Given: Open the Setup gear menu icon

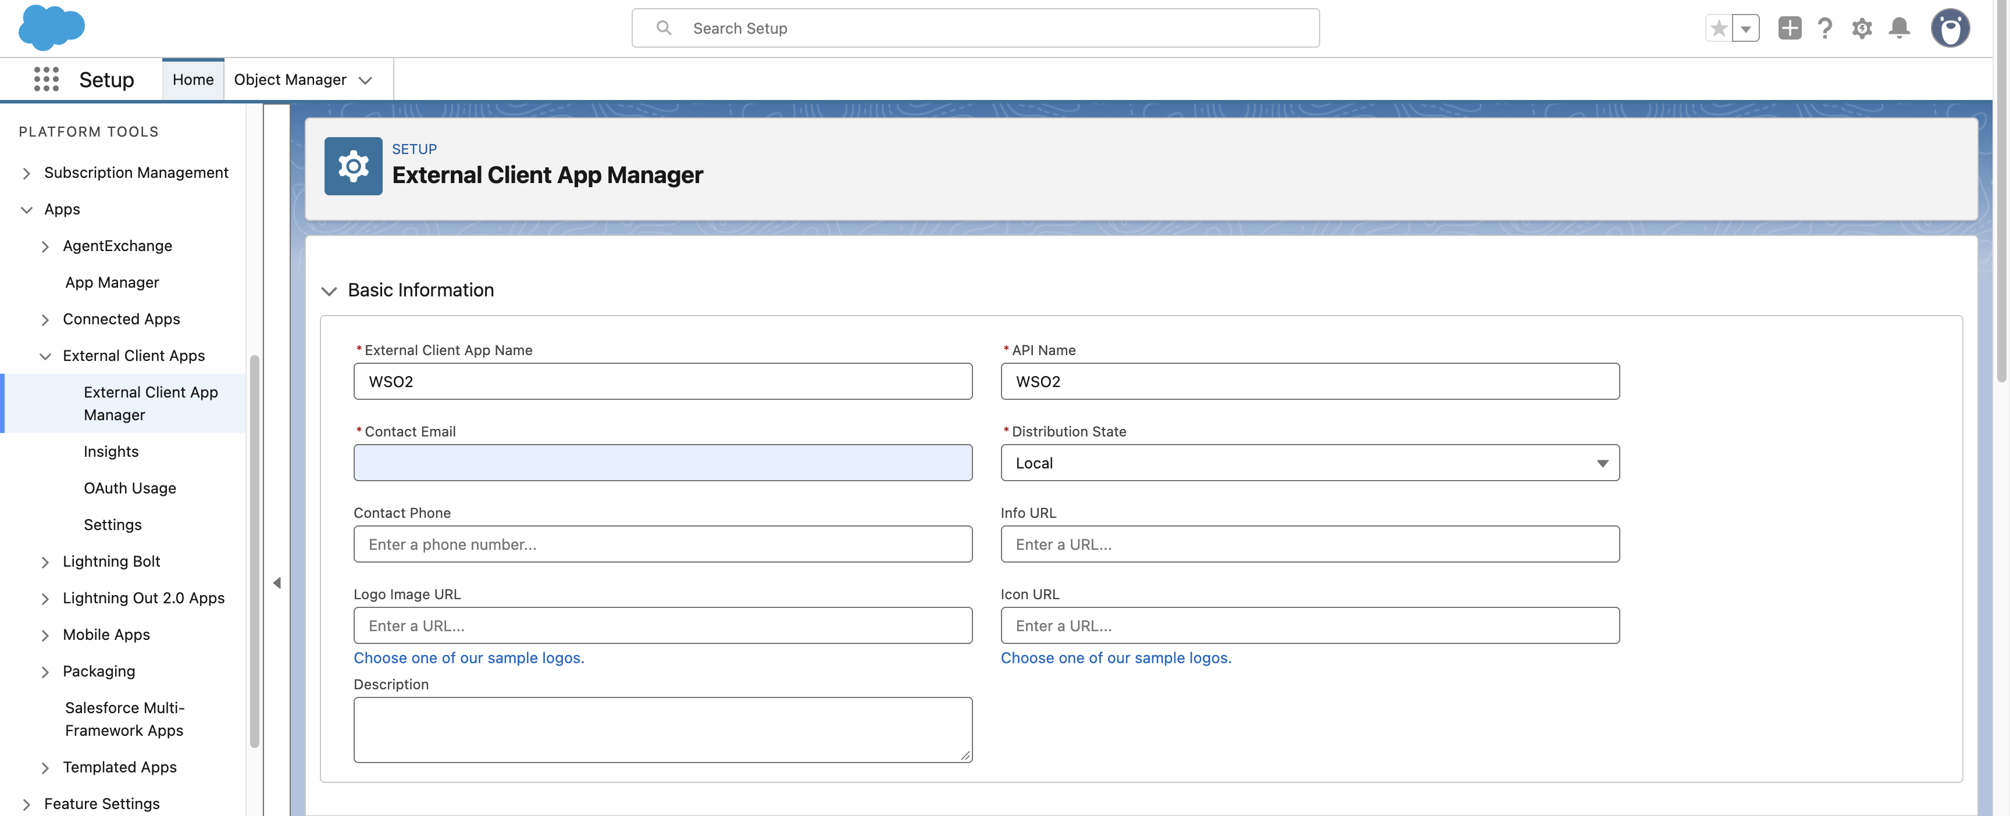Looking at the screenshot, I should (x=1862, y=28).
